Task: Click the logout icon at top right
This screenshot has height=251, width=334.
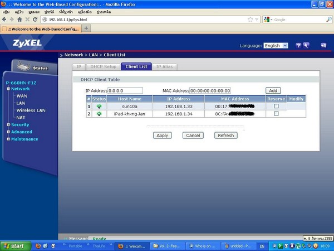Action: [x=323, y=45]
